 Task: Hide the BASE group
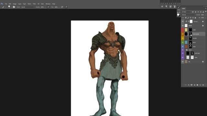(183, 50)
